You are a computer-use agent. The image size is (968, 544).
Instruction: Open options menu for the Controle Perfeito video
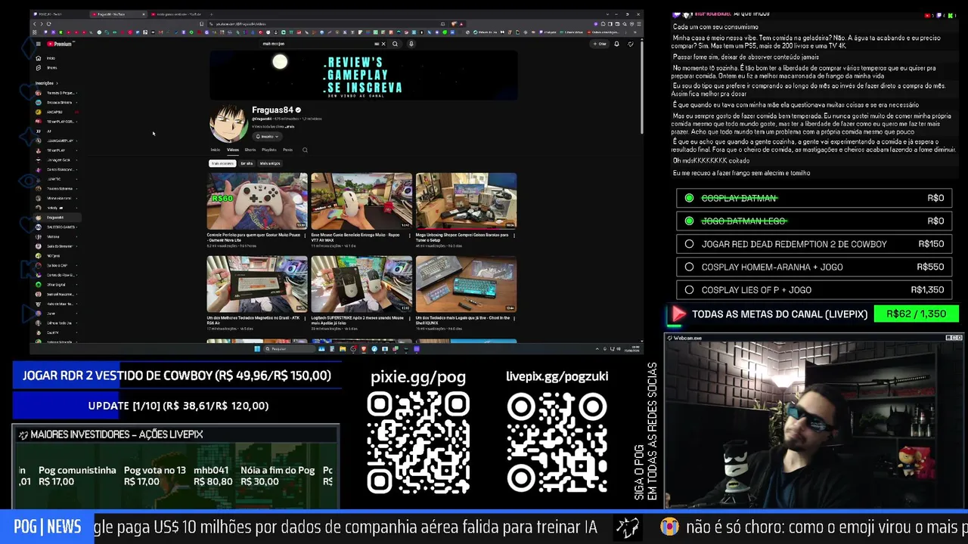306,236
